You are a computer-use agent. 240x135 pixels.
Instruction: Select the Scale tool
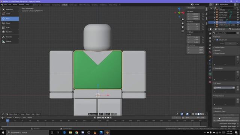coord(10,27)
